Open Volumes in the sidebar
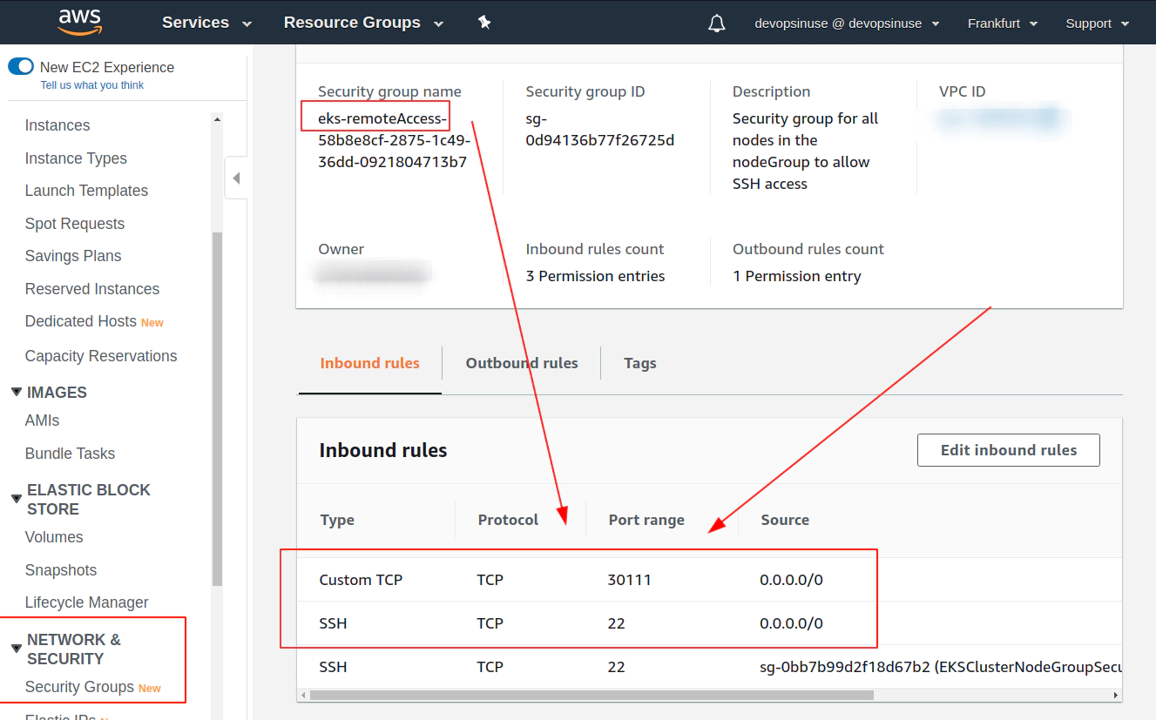Image resolution: width=1156 pixels, height=720 pixels. point(54,537)
